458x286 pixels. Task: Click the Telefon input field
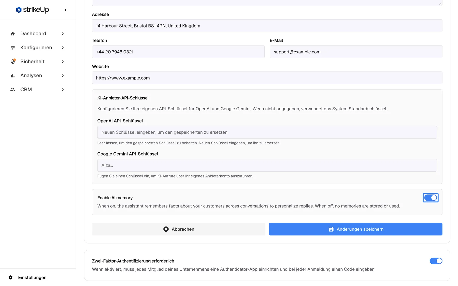coord(178,52)
